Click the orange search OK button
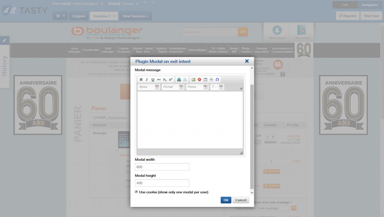 click(243, 32)
